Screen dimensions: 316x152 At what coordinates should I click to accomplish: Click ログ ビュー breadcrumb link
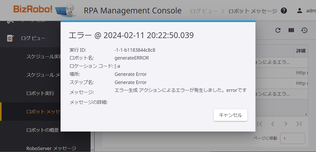pos(204,11)
